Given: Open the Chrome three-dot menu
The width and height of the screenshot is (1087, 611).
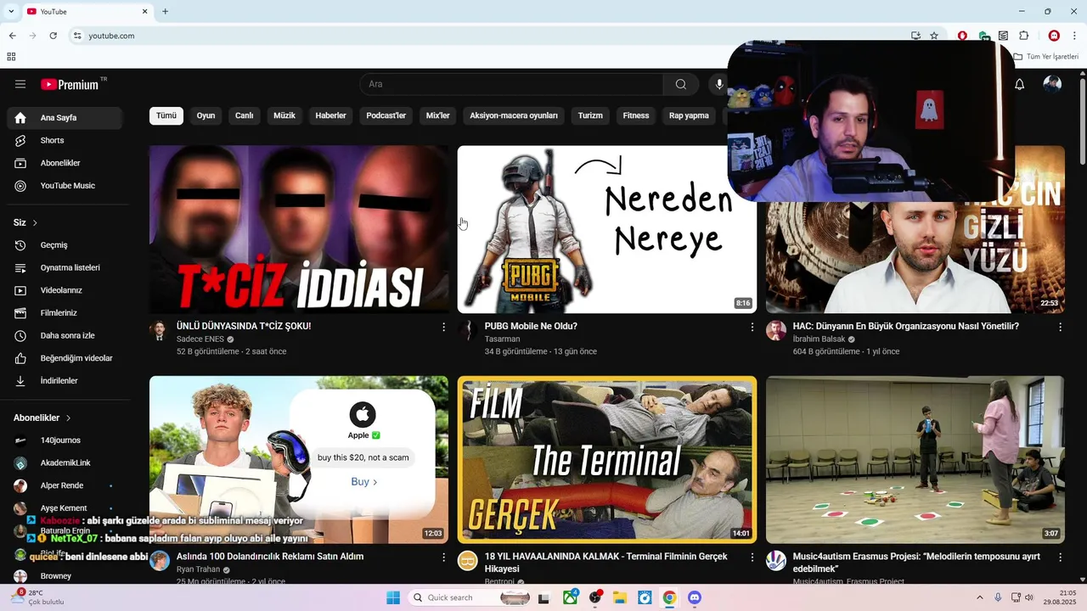Looking at the screenshot, I should tap(1074, 36).
